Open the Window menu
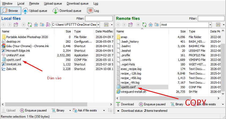The width and height of the screenshot is (226, 119). (7, 3)
